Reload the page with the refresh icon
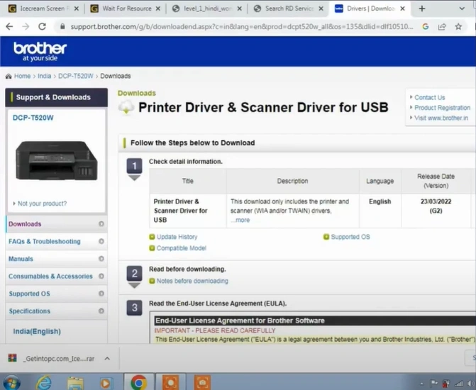 click(42, 26)
